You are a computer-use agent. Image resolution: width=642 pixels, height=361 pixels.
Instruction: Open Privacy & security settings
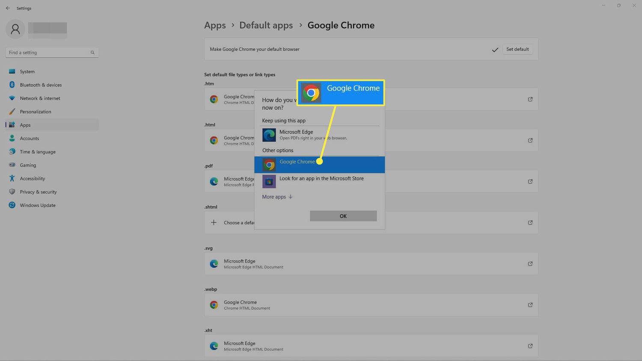38,192
